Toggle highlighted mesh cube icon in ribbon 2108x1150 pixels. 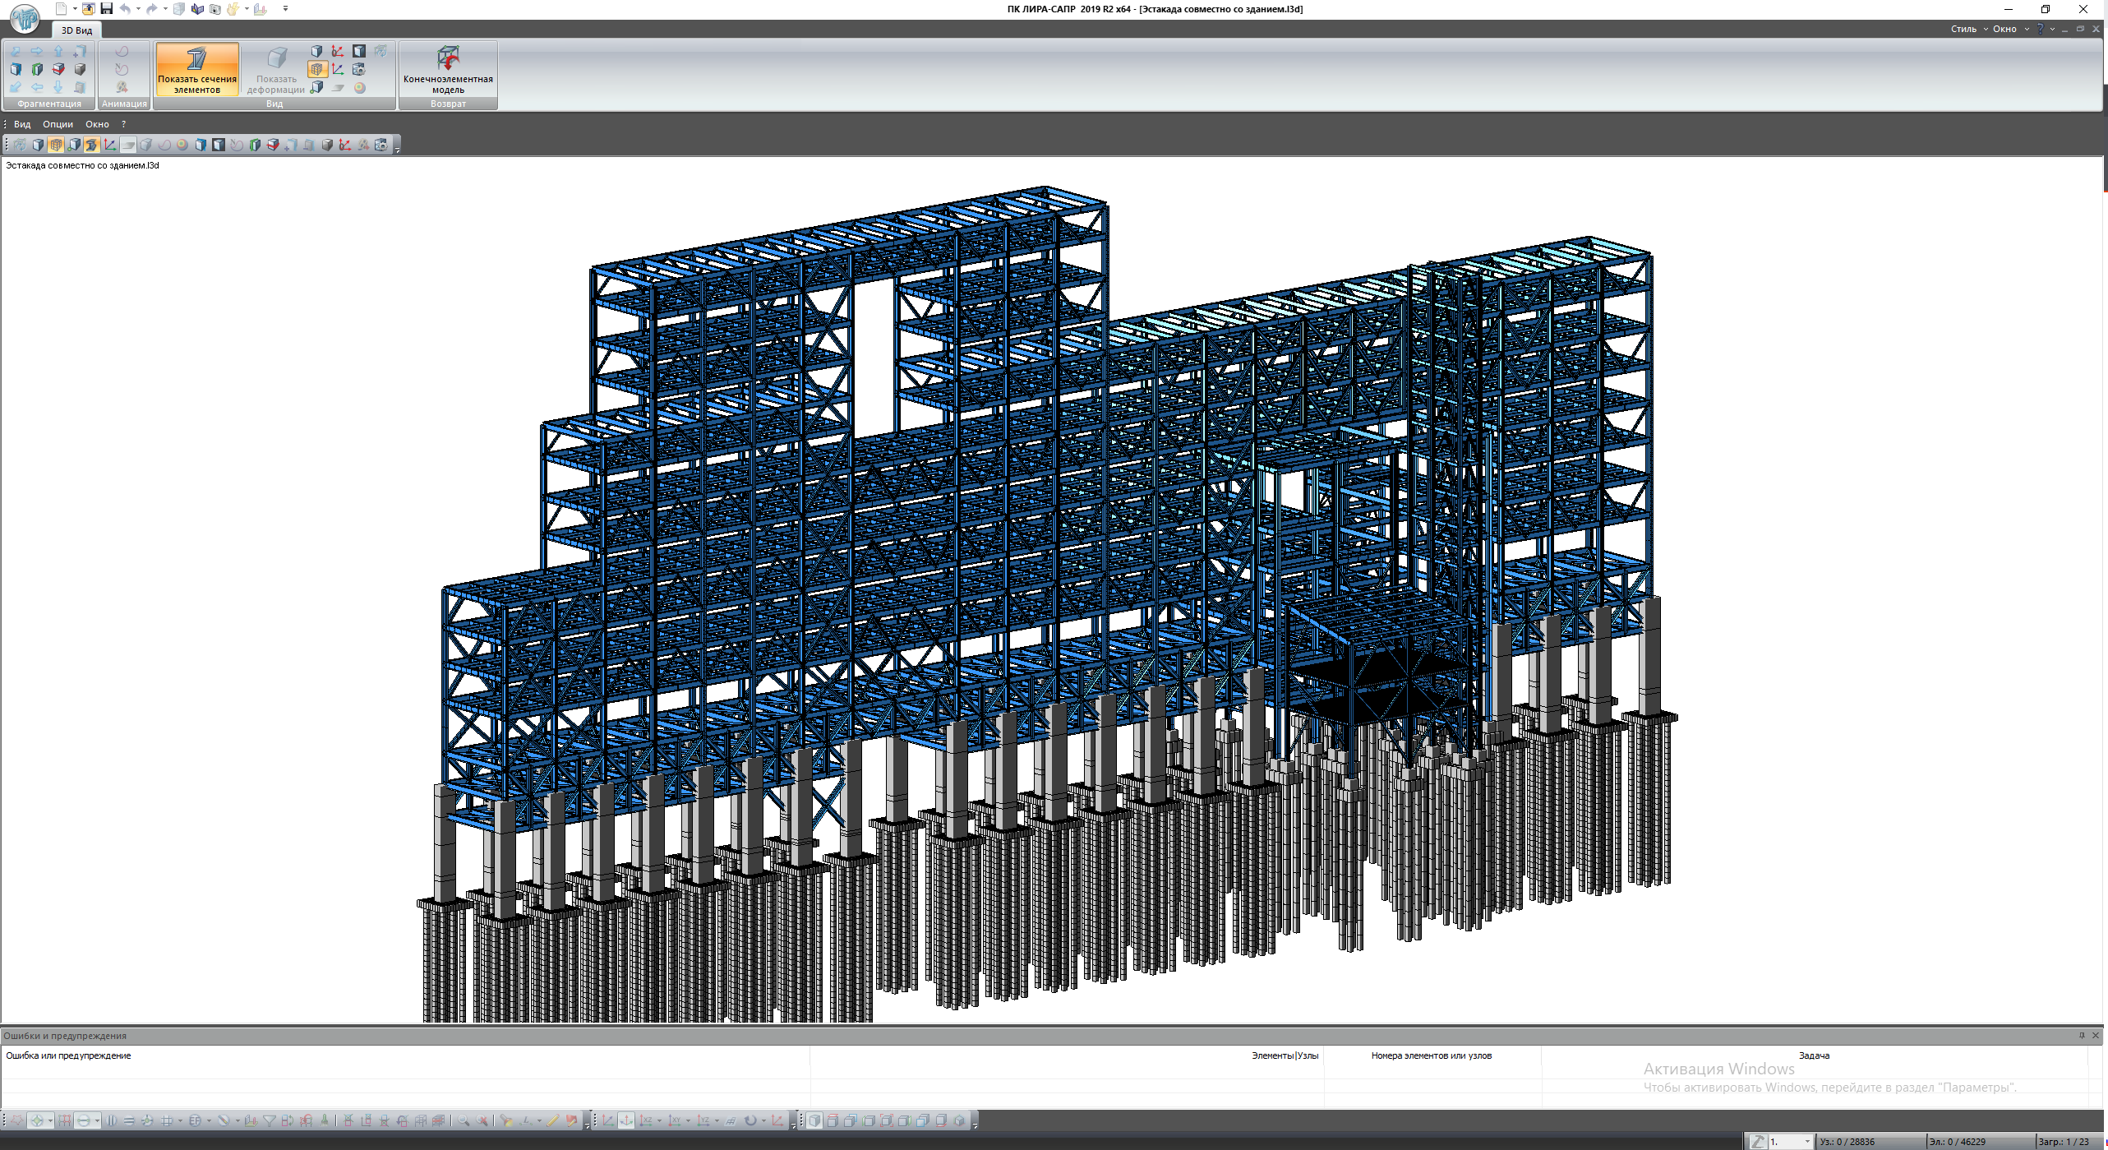pos(317,69)
